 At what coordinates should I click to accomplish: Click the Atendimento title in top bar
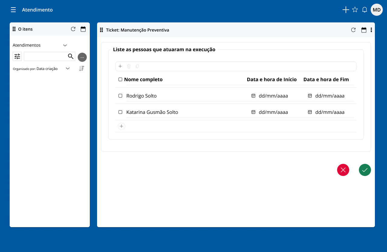[x=37, y=10]
